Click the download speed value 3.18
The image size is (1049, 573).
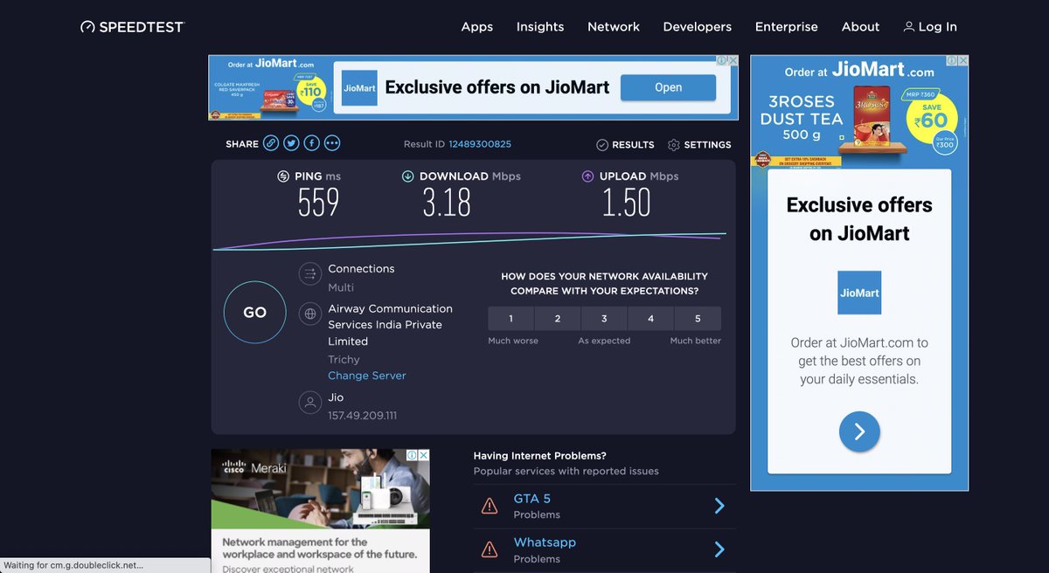[x=447, y=204]
